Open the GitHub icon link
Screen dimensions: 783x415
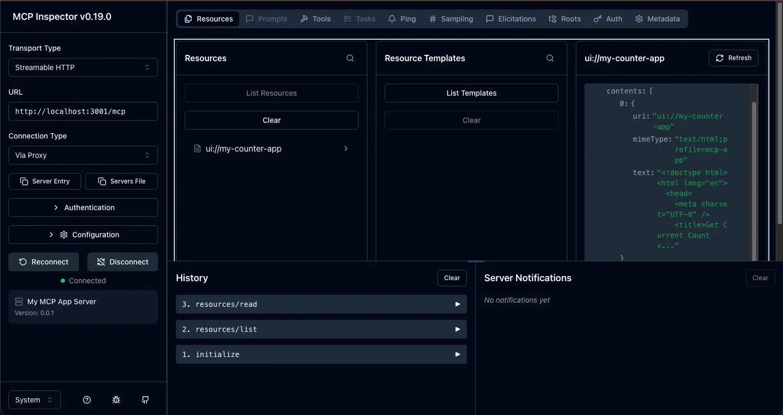click(x=146, y=400)
